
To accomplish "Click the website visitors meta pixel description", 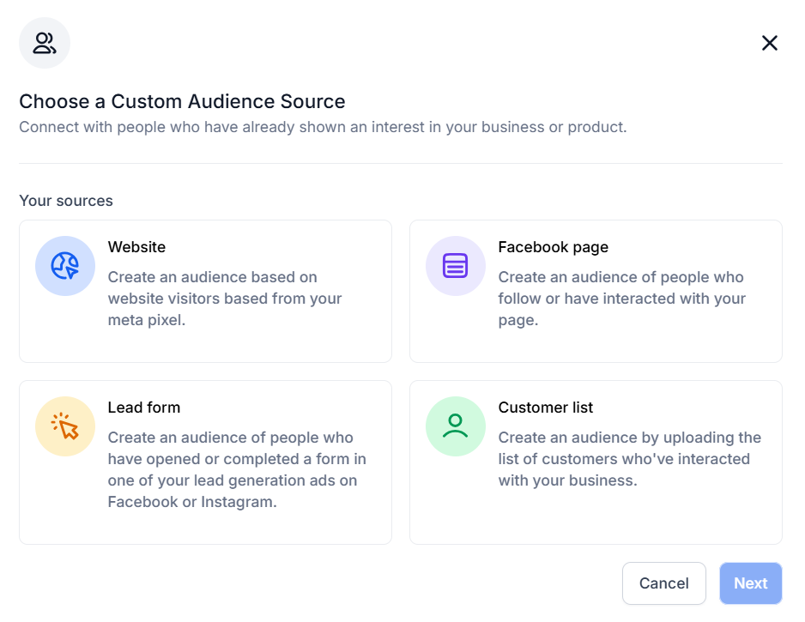I will (225, 299).
